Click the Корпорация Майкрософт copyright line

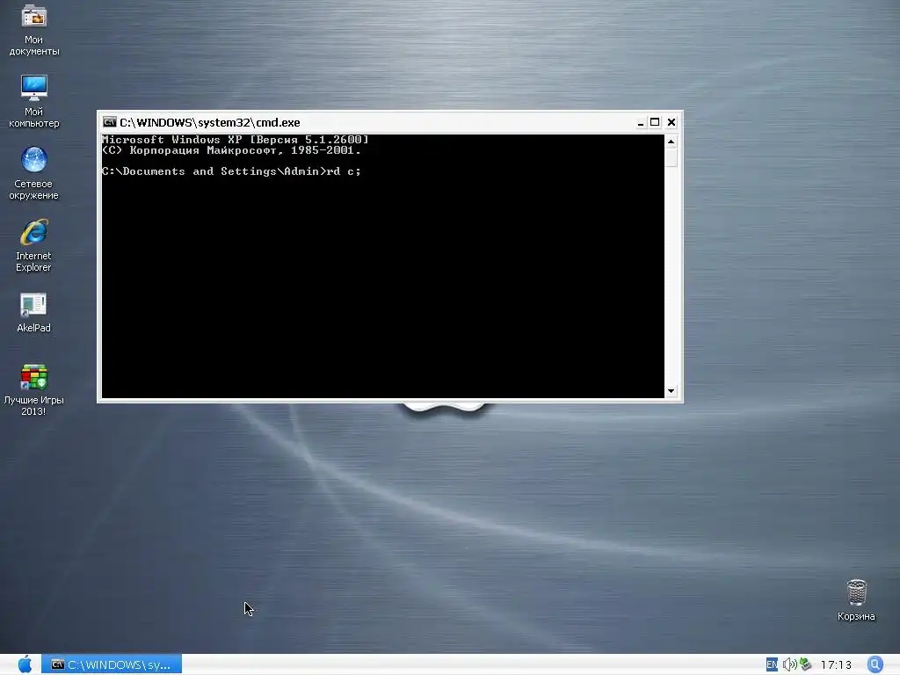(231, 150)
